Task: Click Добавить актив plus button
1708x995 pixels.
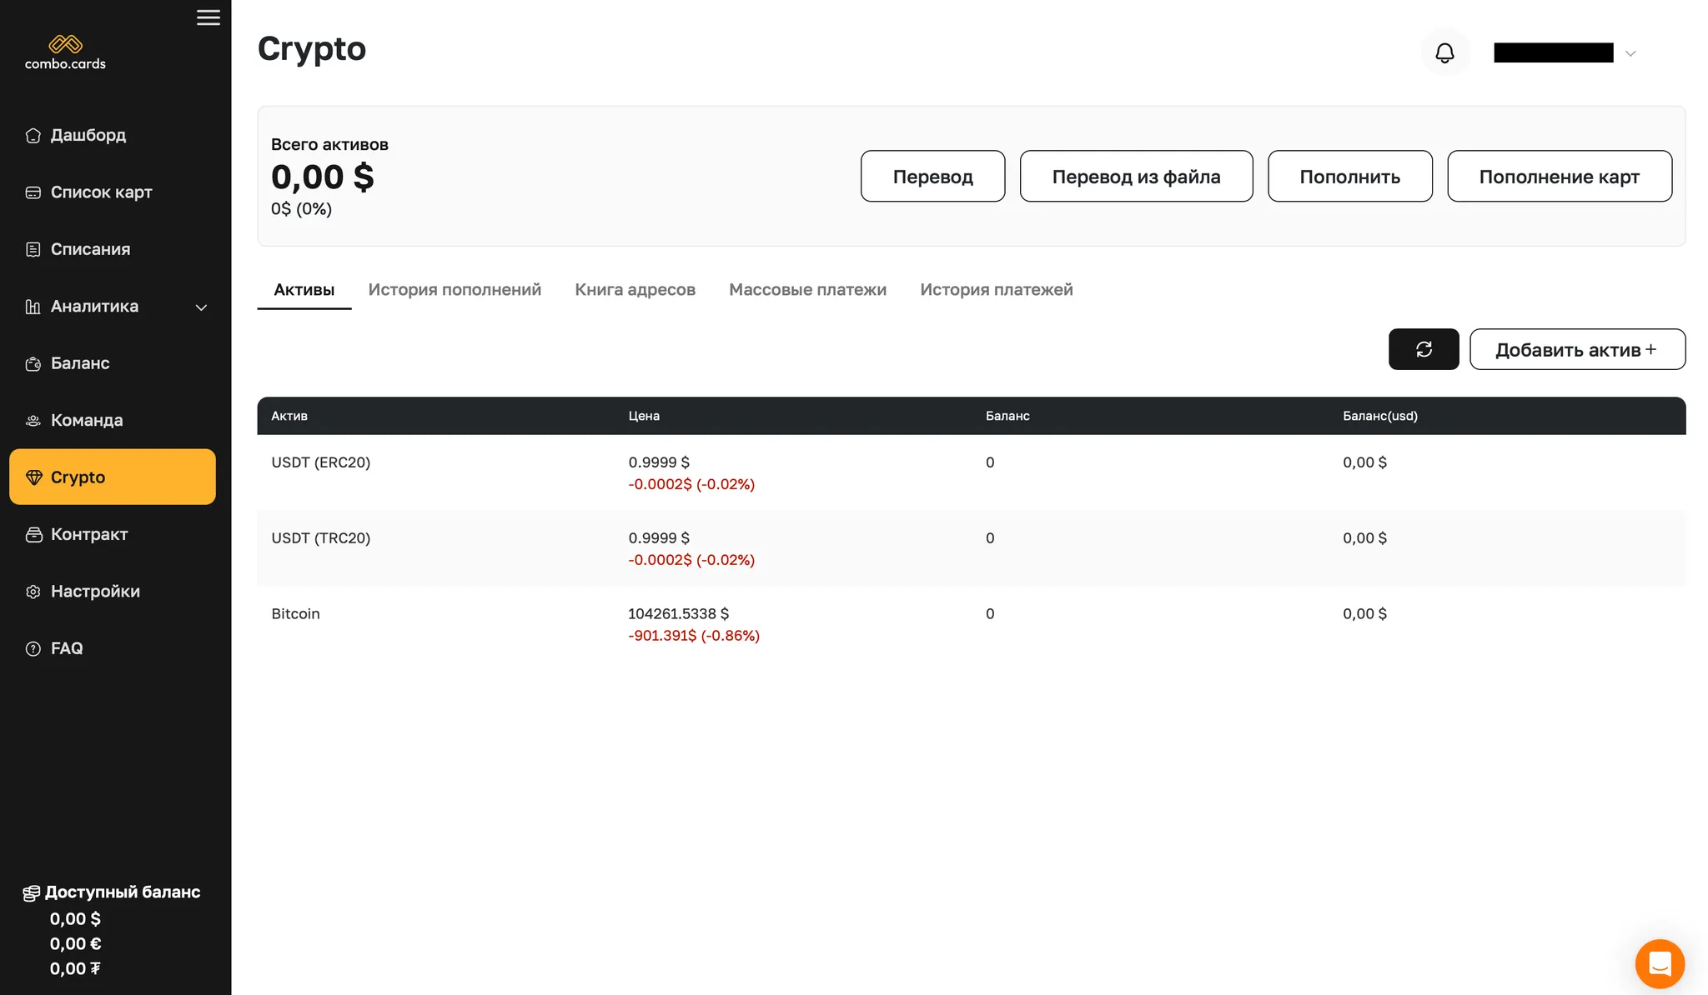Action: [x=1576, y=349]
